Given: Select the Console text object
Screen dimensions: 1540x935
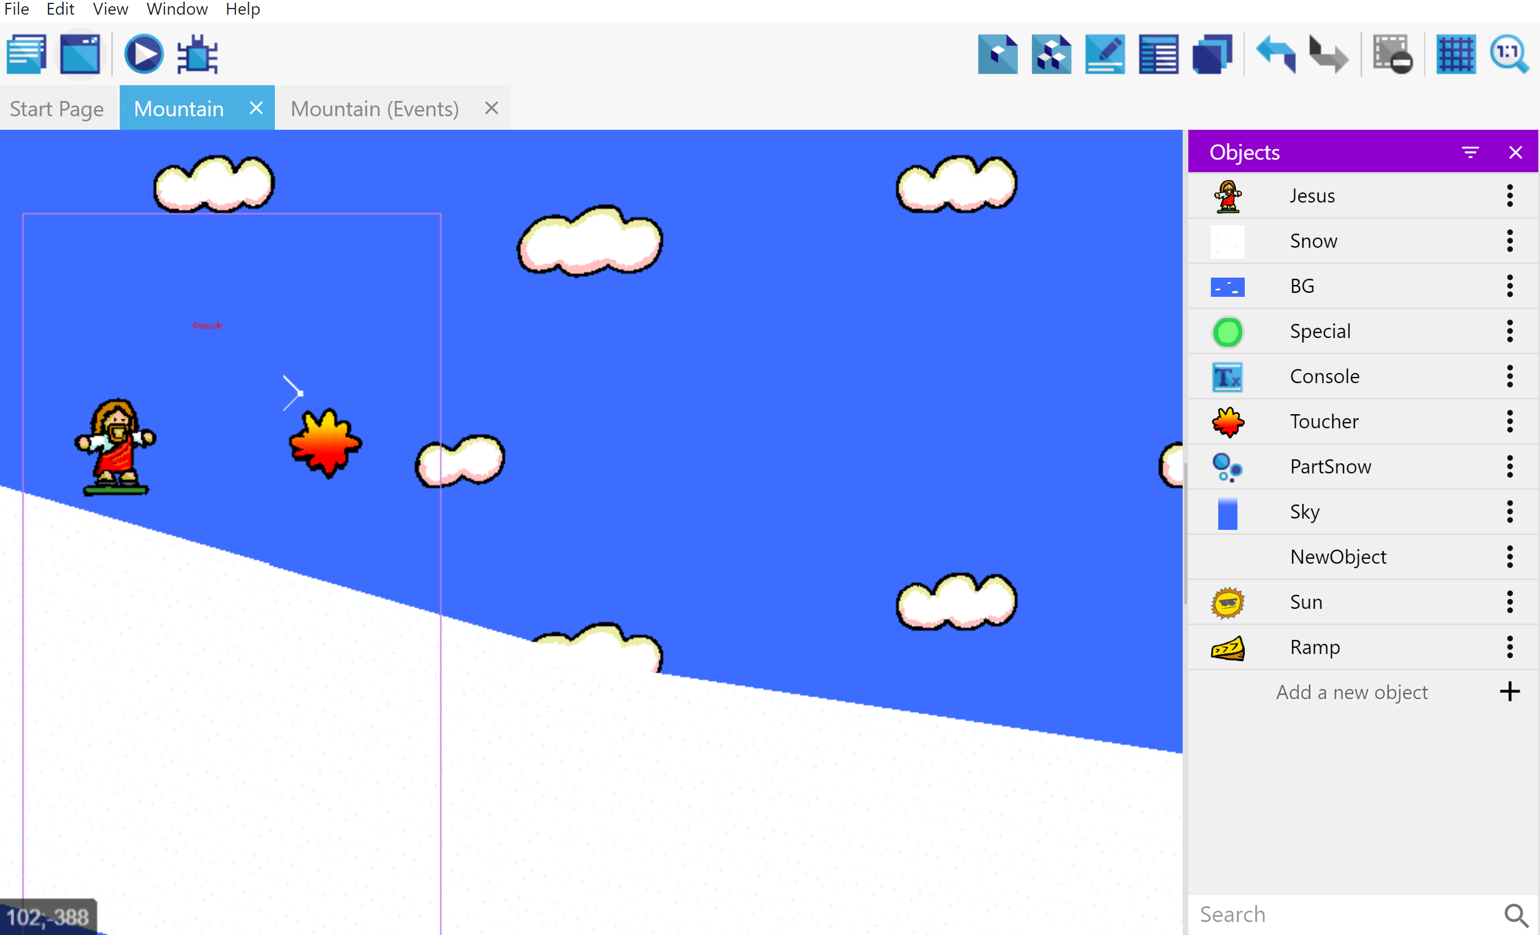Looking at the screenshot, I should [1363, 376].
